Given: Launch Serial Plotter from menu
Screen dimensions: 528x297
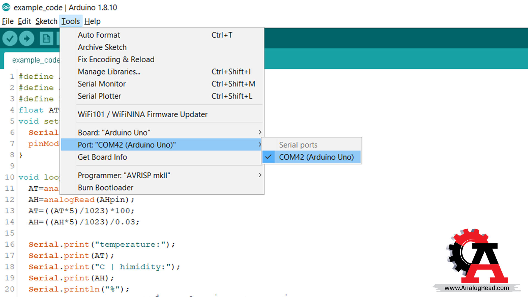Looking at the screenshot, I should coord(162,96).
